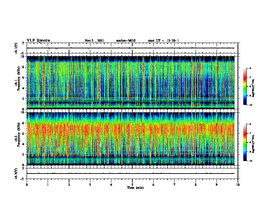The image size is (268, 207).
Task: Click the "Time (min)" axis label
Action: tap(135, 188)
